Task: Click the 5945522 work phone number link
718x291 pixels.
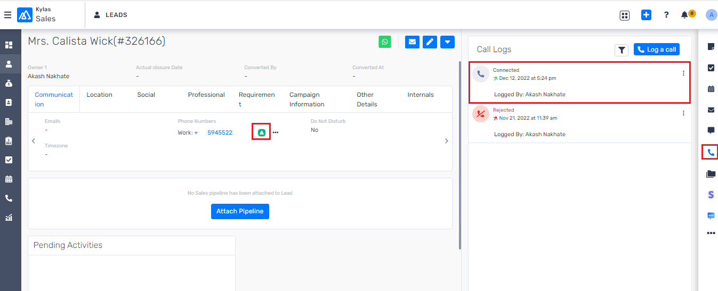Action: [220, 132]
